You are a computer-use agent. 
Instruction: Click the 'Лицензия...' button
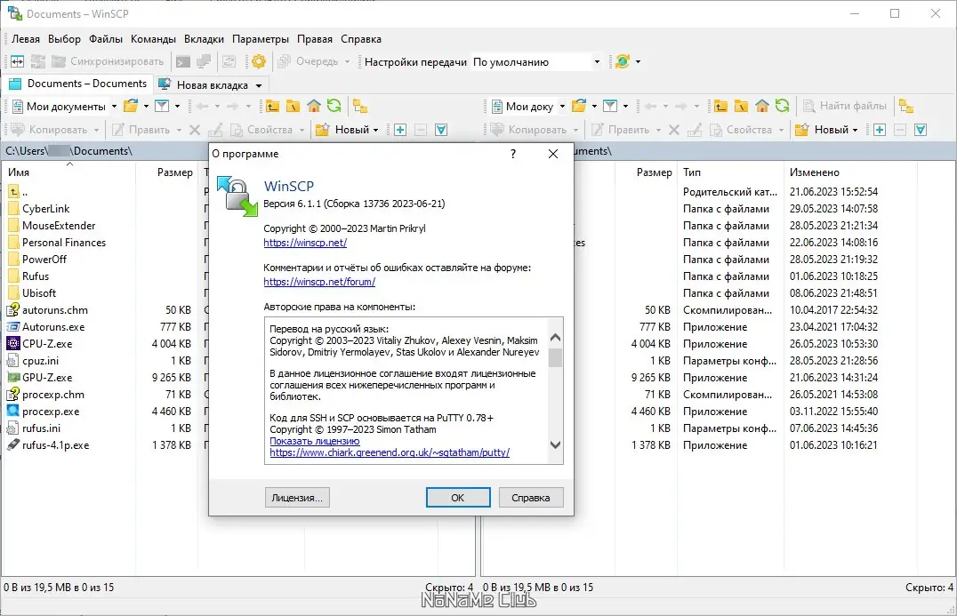point(297,498)
